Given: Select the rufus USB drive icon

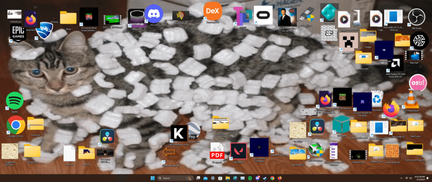Looking at the screenshot, I should pos(307,15).
